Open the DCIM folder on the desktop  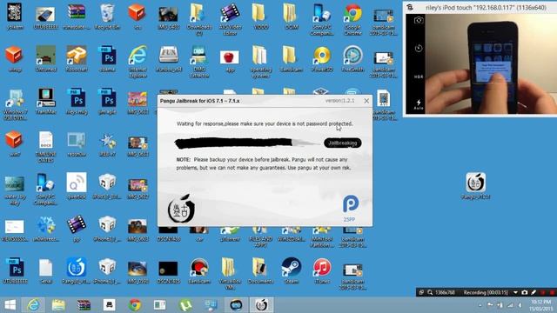[x=291, y=17]
